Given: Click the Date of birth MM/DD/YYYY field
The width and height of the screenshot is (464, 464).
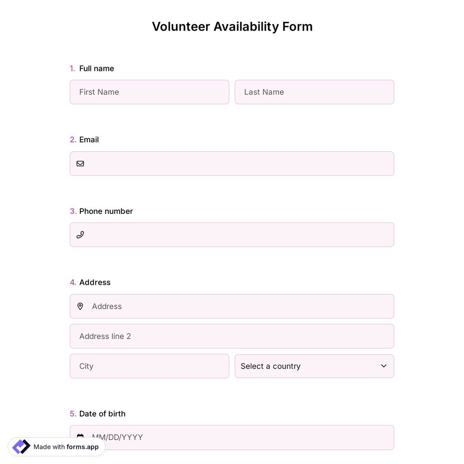Looking at the screenshot, I should [232, 437].
